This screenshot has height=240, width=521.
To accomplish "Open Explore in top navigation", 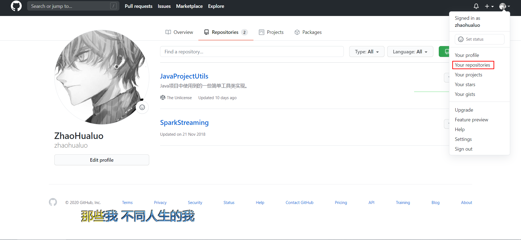I will click(x=216, y=6).
